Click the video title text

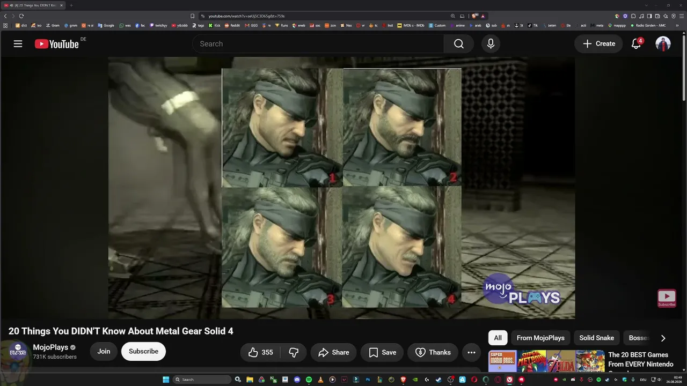(x=121, y=331)
